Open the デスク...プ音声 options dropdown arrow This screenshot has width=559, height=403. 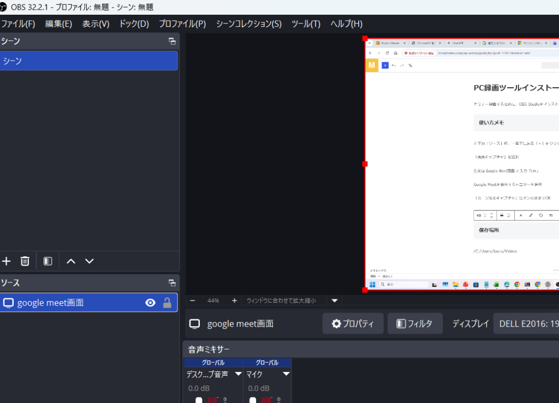coord(238,374)
